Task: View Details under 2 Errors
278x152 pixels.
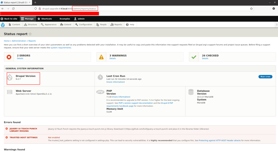Action: (x=20, y=59)
